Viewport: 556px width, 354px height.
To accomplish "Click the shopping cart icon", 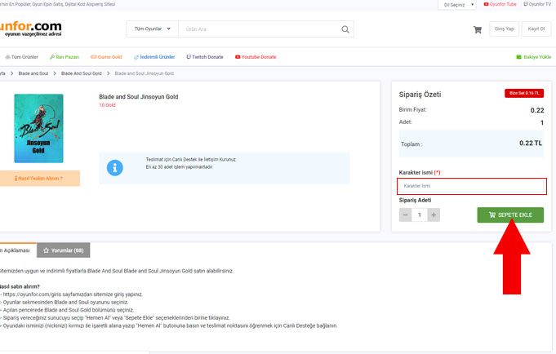I will pos(477,30).
